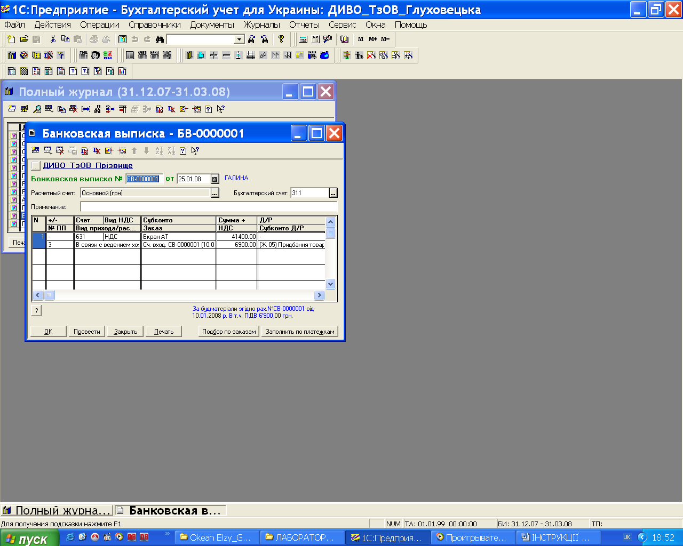Click the НАКЛ waybill toolbar icon
This screenshot has height=546, width=683.
154,55
